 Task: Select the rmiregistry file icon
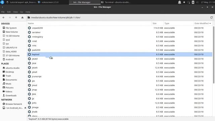[29, 37]
